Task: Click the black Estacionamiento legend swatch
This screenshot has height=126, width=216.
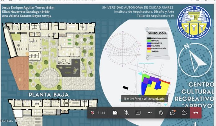Action: tap(149, 38)
